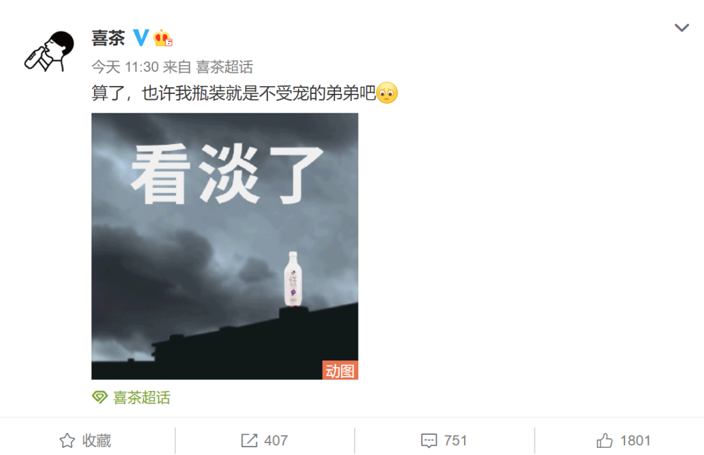
Task: Click the 动图 badge on the image
Action: point(340,370)
